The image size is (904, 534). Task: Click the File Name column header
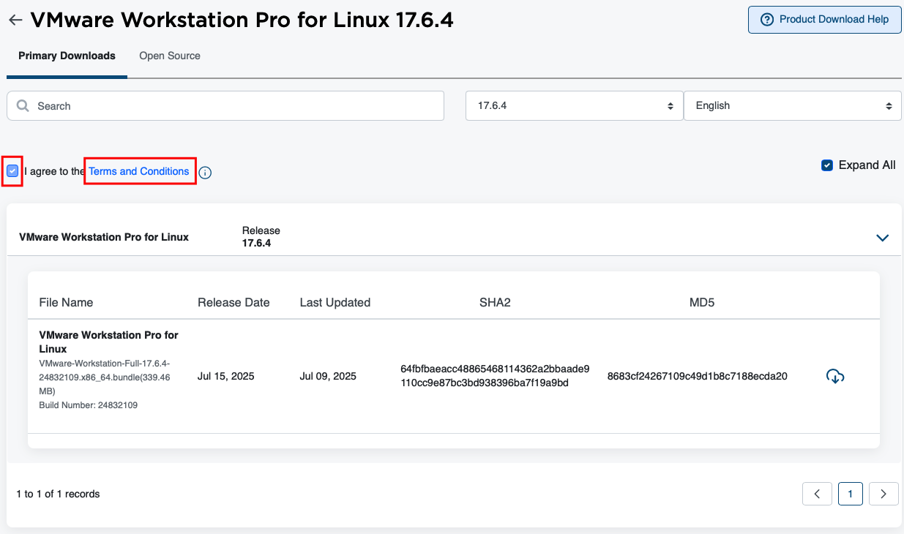click(x=66, y=303)
